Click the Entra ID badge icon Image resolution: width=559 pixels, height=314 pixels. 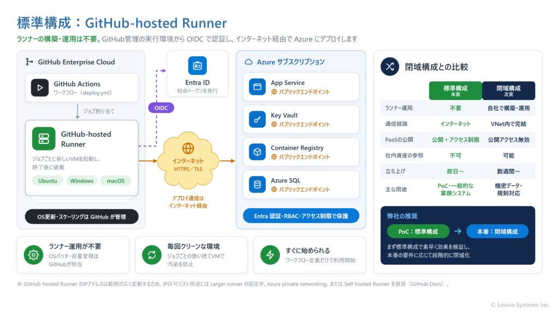pos(197,65)
